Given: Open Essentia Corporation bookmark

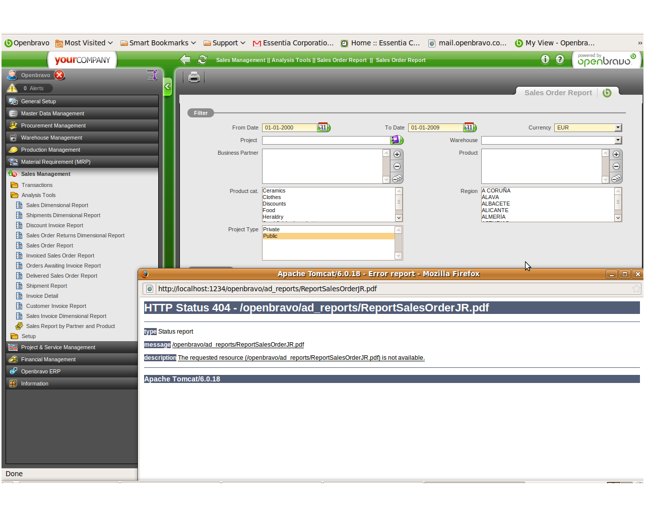Looking at the screenshot, I should coord(293,43).
